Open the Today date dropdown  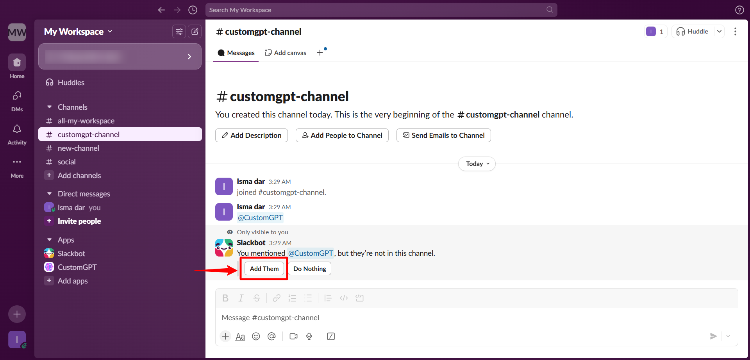point(477,164)
